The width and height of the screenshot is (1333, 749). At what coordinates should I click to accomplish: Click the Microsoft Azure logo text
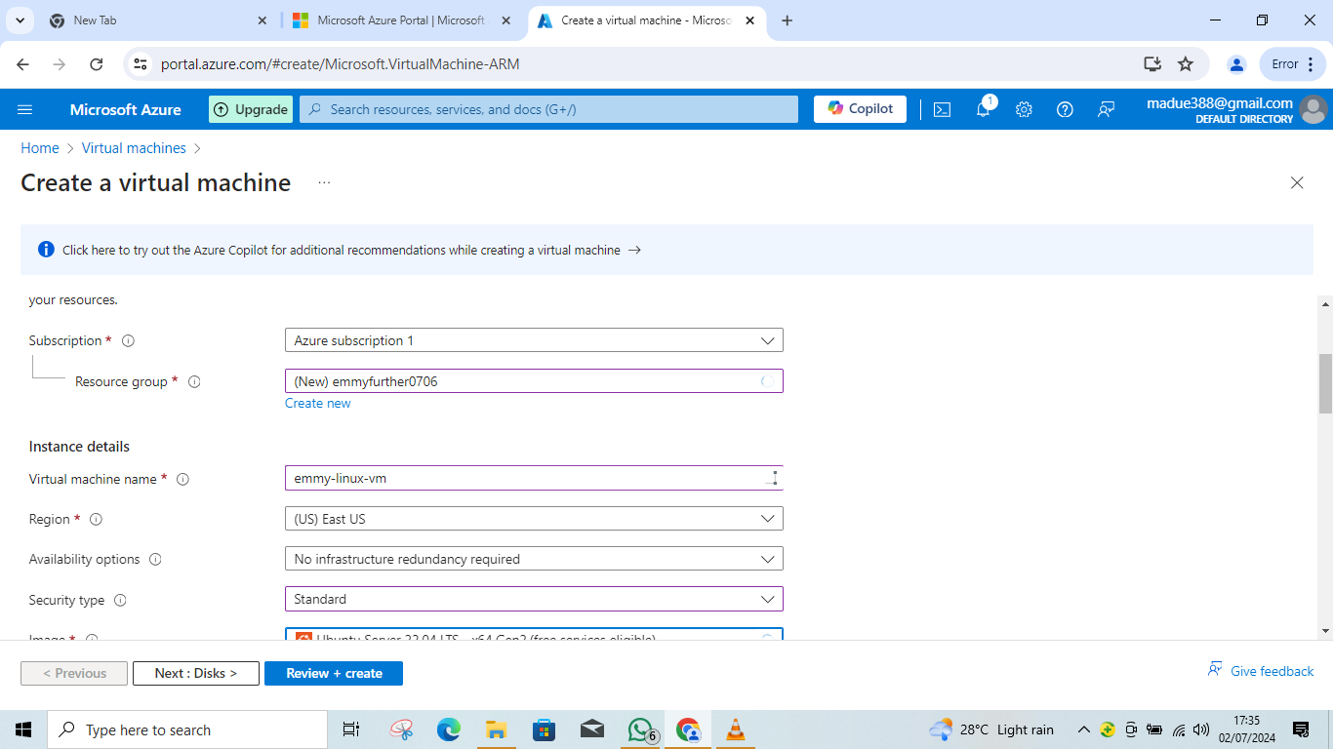click(126, 109)
